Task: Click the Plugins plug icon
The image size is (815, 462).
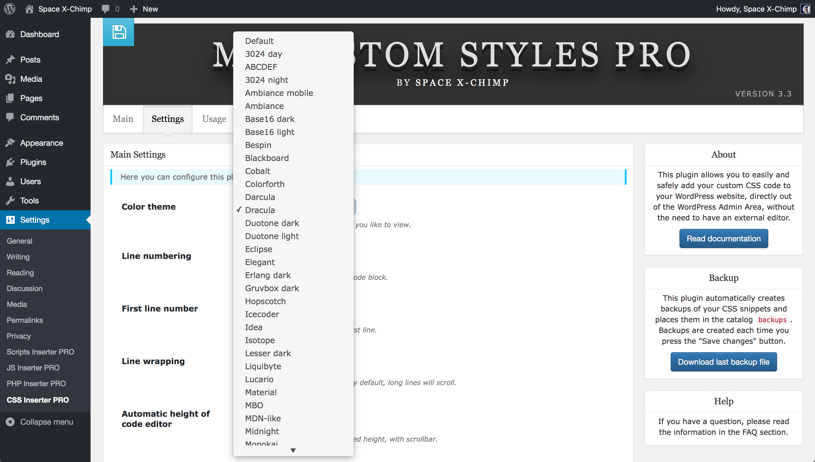Action: pos(10,162)
